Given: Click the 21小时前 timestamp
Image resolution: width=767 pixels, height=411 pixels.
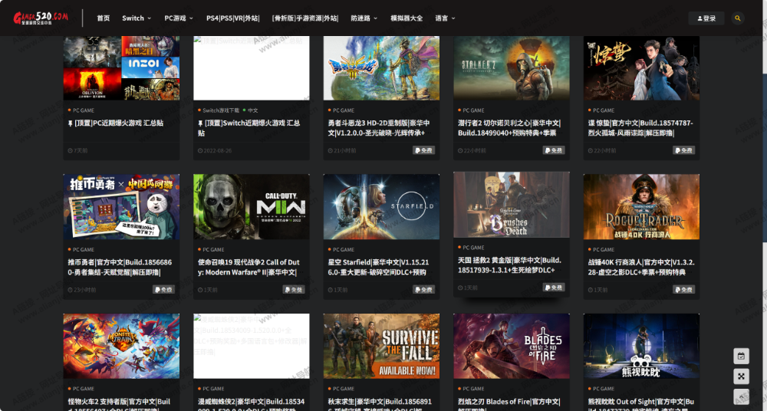Looking at the screenshot, I should (342, 151).
